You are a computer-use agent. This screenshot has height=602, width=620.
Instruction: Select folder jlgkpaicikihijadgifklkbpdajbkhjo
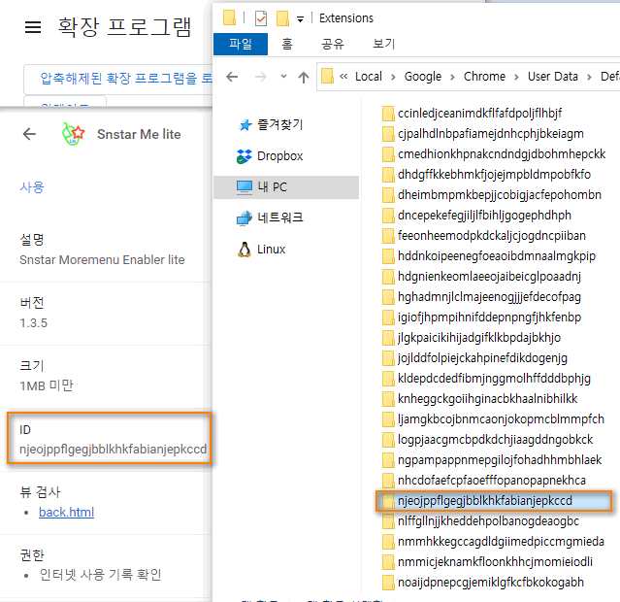(x=472, y=338)
